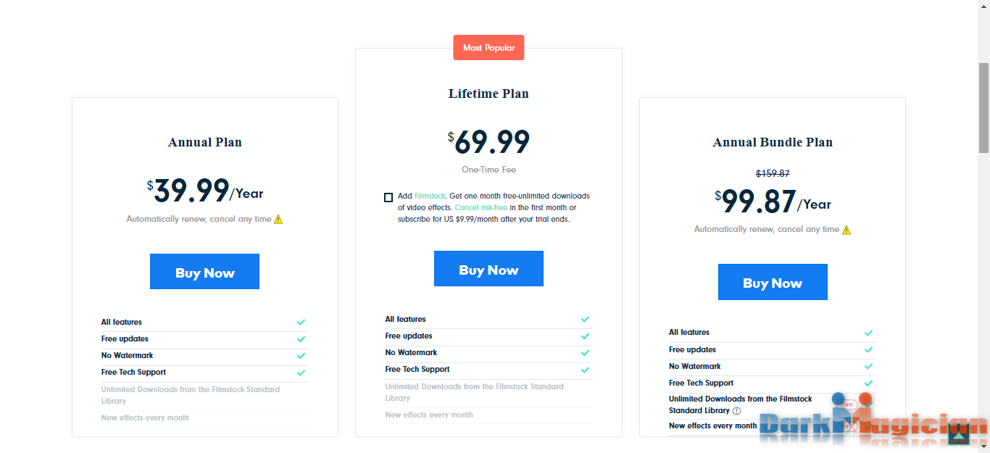This screenshot has height=453, width=990.
Task: Purchase the Annual Bundle Plan with Buy Now
Action: tap(773, 282)
